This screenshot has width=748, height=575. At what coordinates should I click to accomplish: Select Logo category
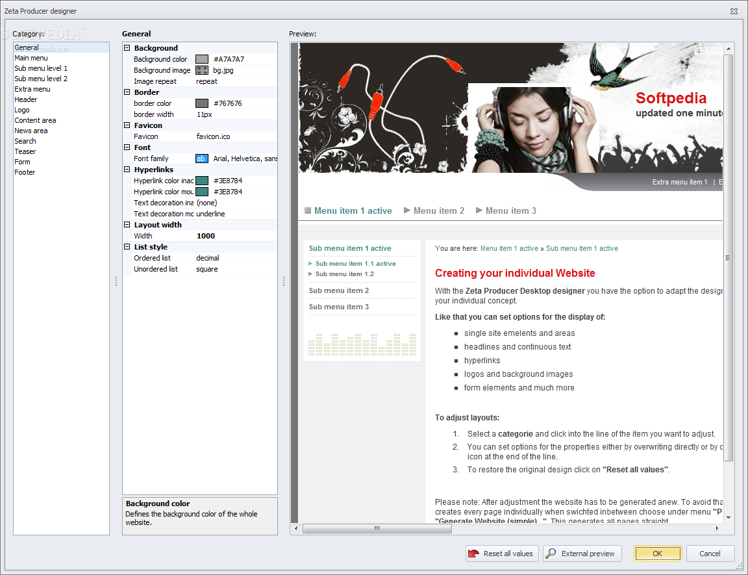[x=61, y=110]
